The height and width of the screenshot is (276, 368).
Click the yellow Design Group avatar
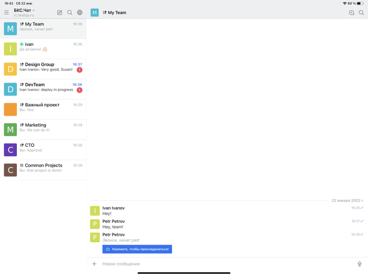click(x=11, y=69)
